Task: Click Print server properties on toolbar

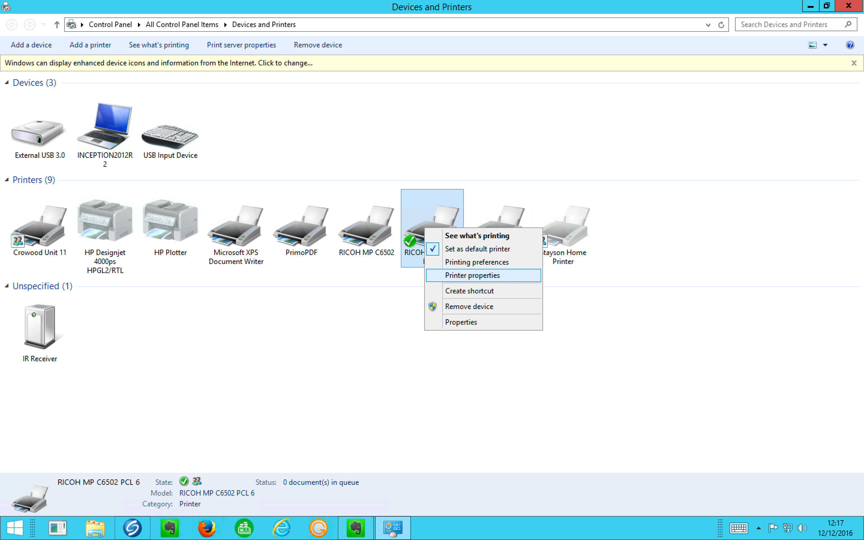Action: pos(241,45)
